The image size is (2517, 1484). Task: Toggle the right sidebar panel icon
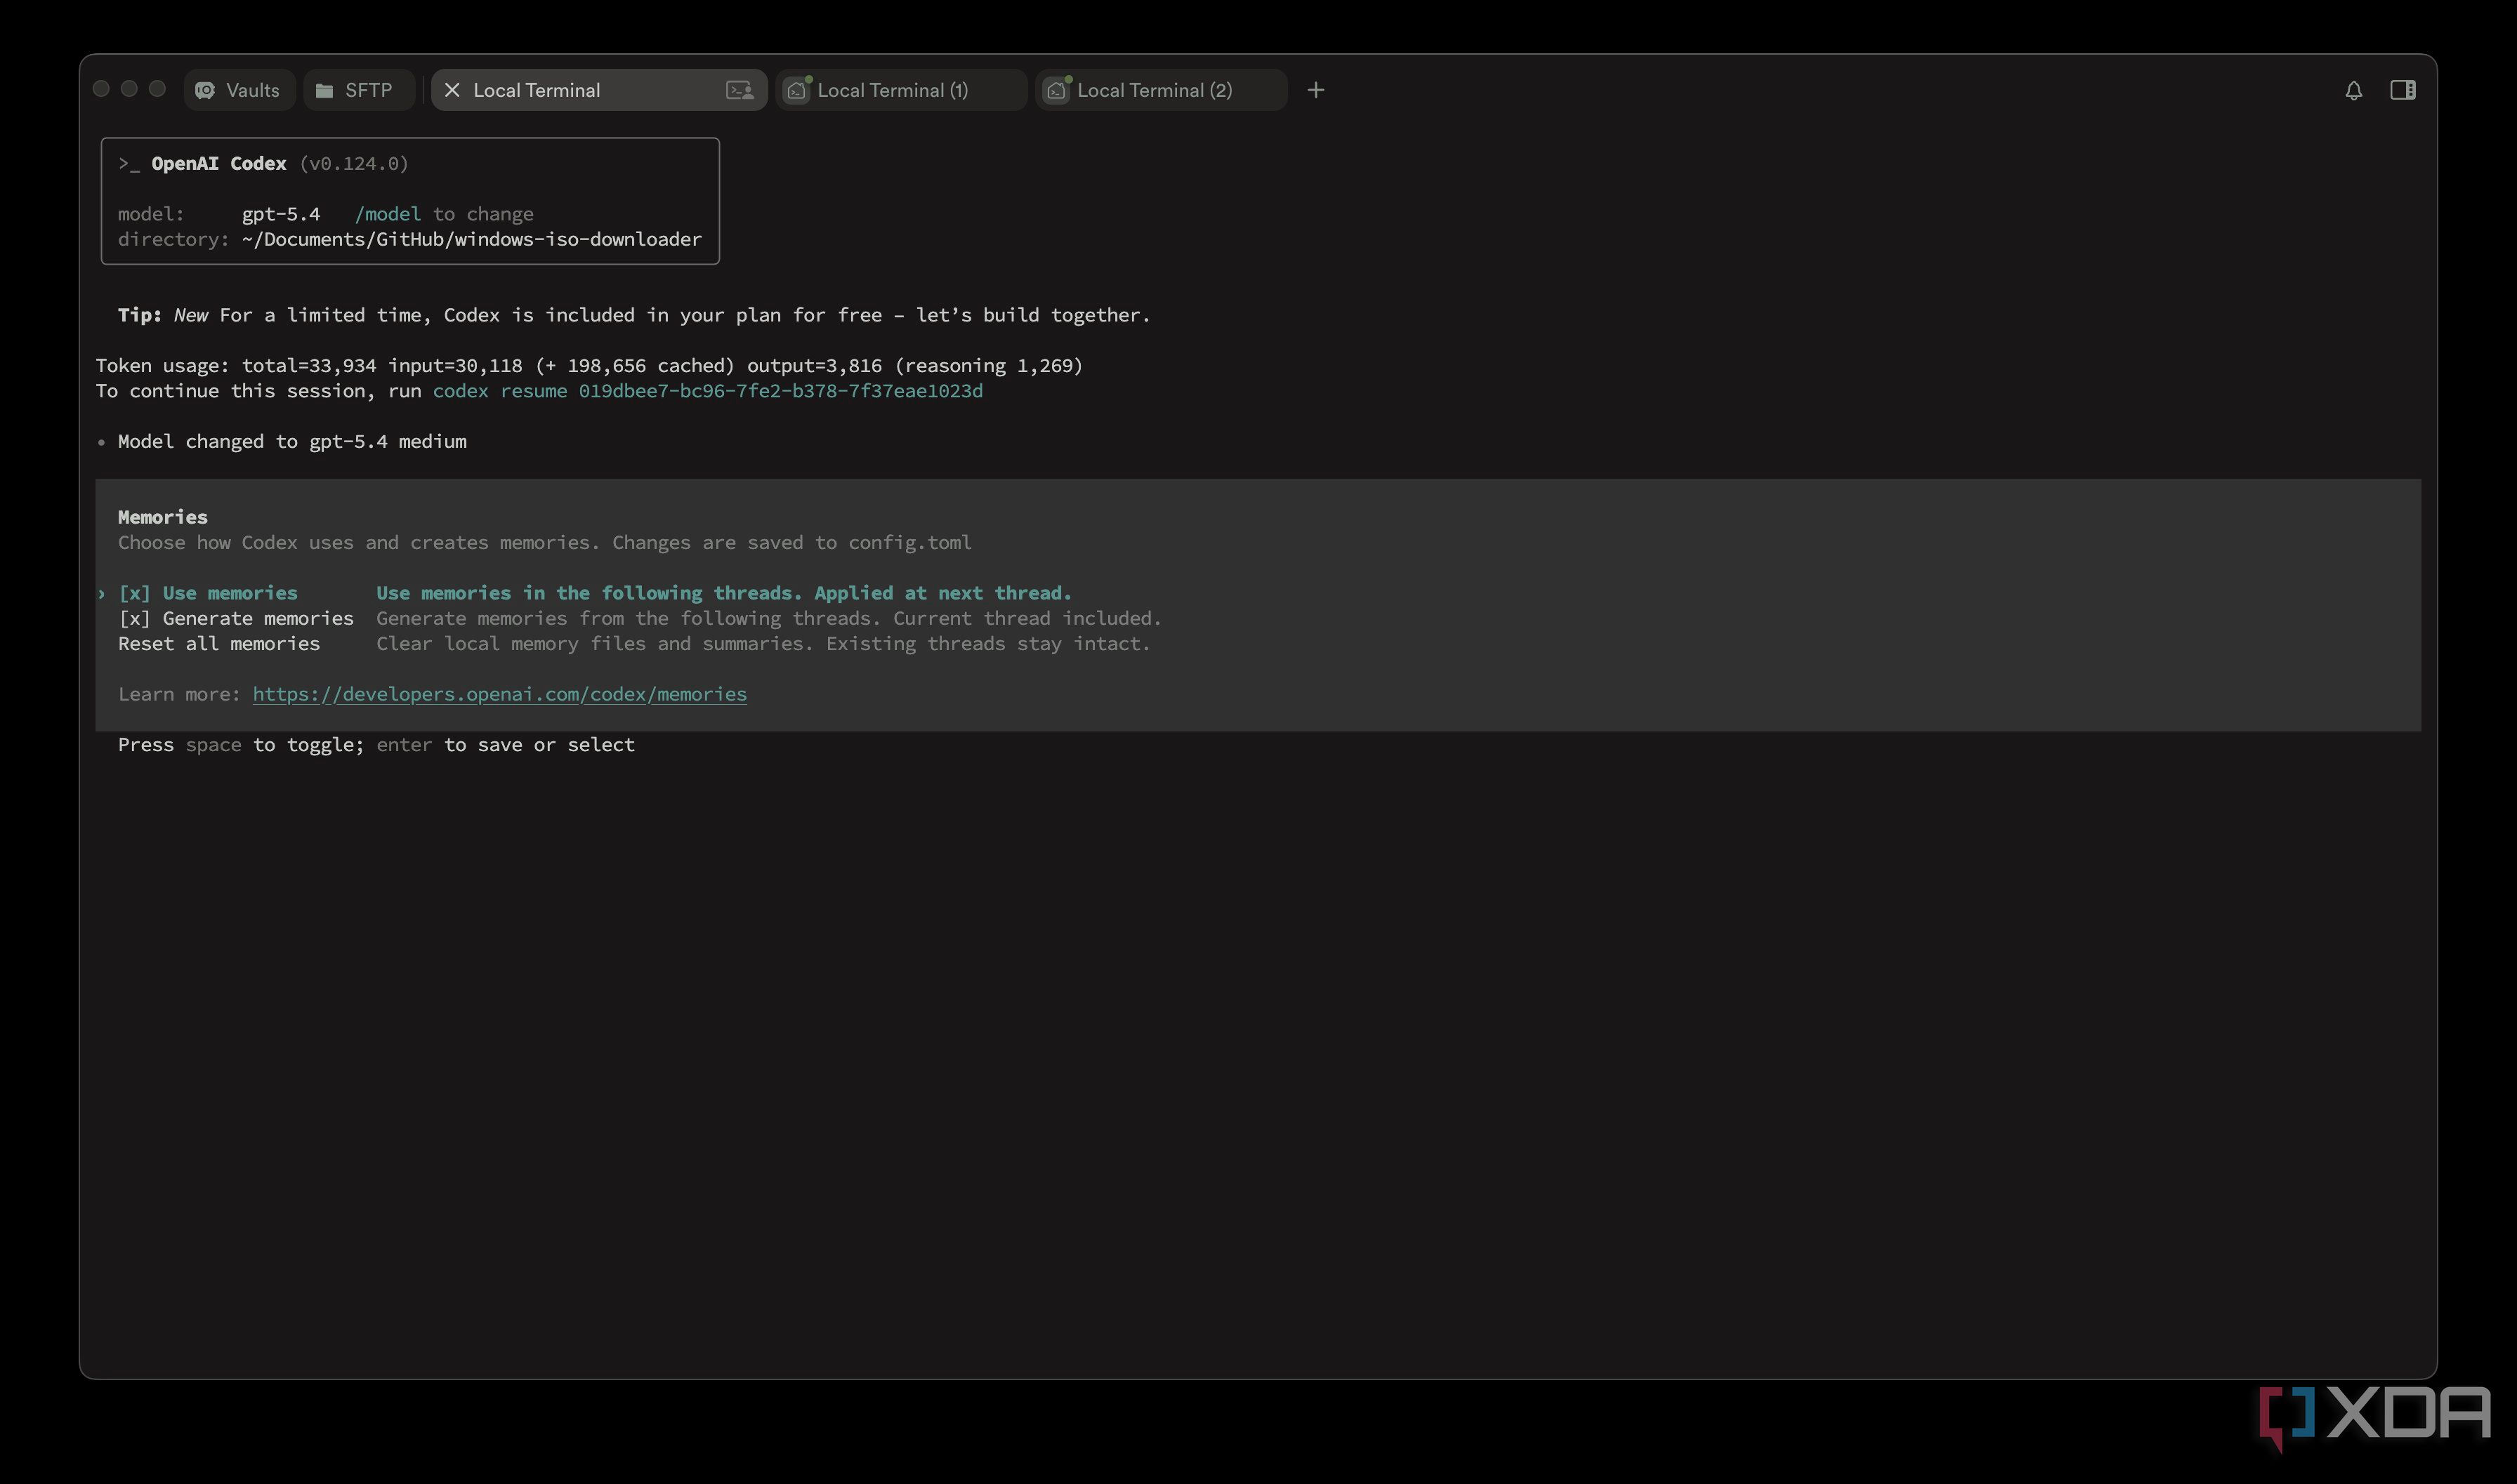(x=2403, y=90)
